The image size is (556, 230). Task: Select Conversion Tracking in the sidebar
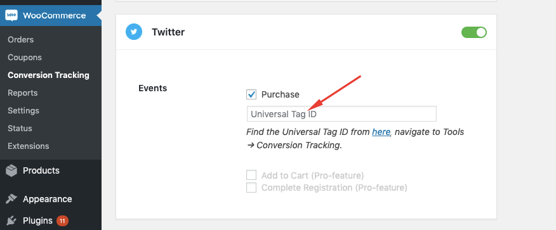tap(48, 75)
